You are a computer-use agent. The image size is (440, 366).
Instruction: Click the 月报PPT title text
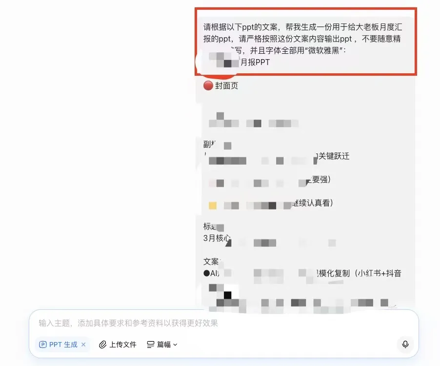(x=255, y=62)
